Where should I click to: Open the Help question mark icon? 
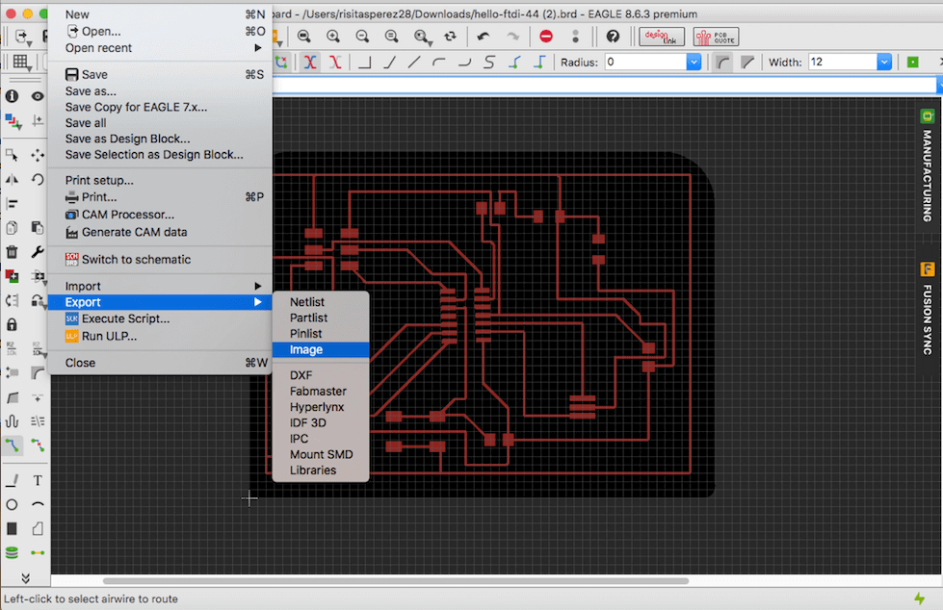(x=613, y=37)
